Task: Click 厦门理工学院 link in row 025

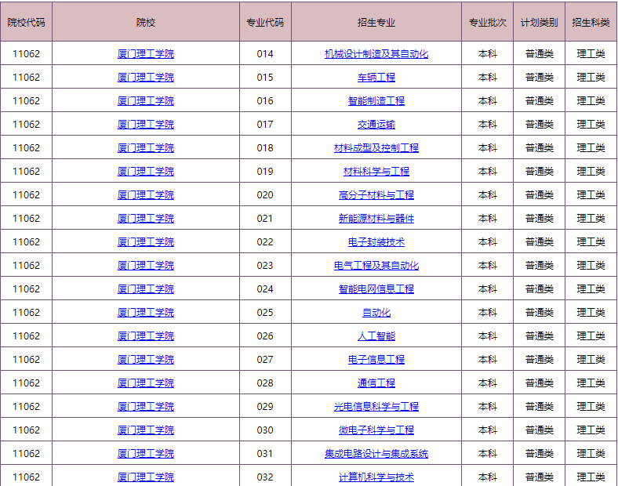Action: (x=145, y=313)
